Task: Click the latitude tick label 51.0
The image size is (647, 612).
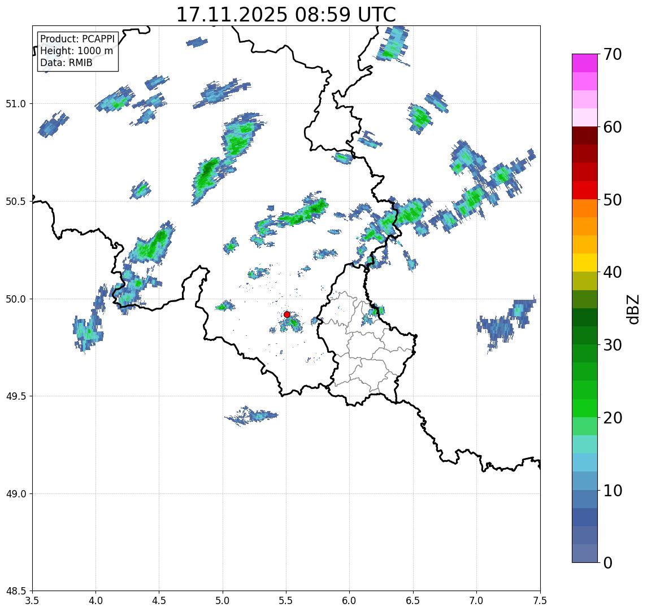Action: click(16, 104)
